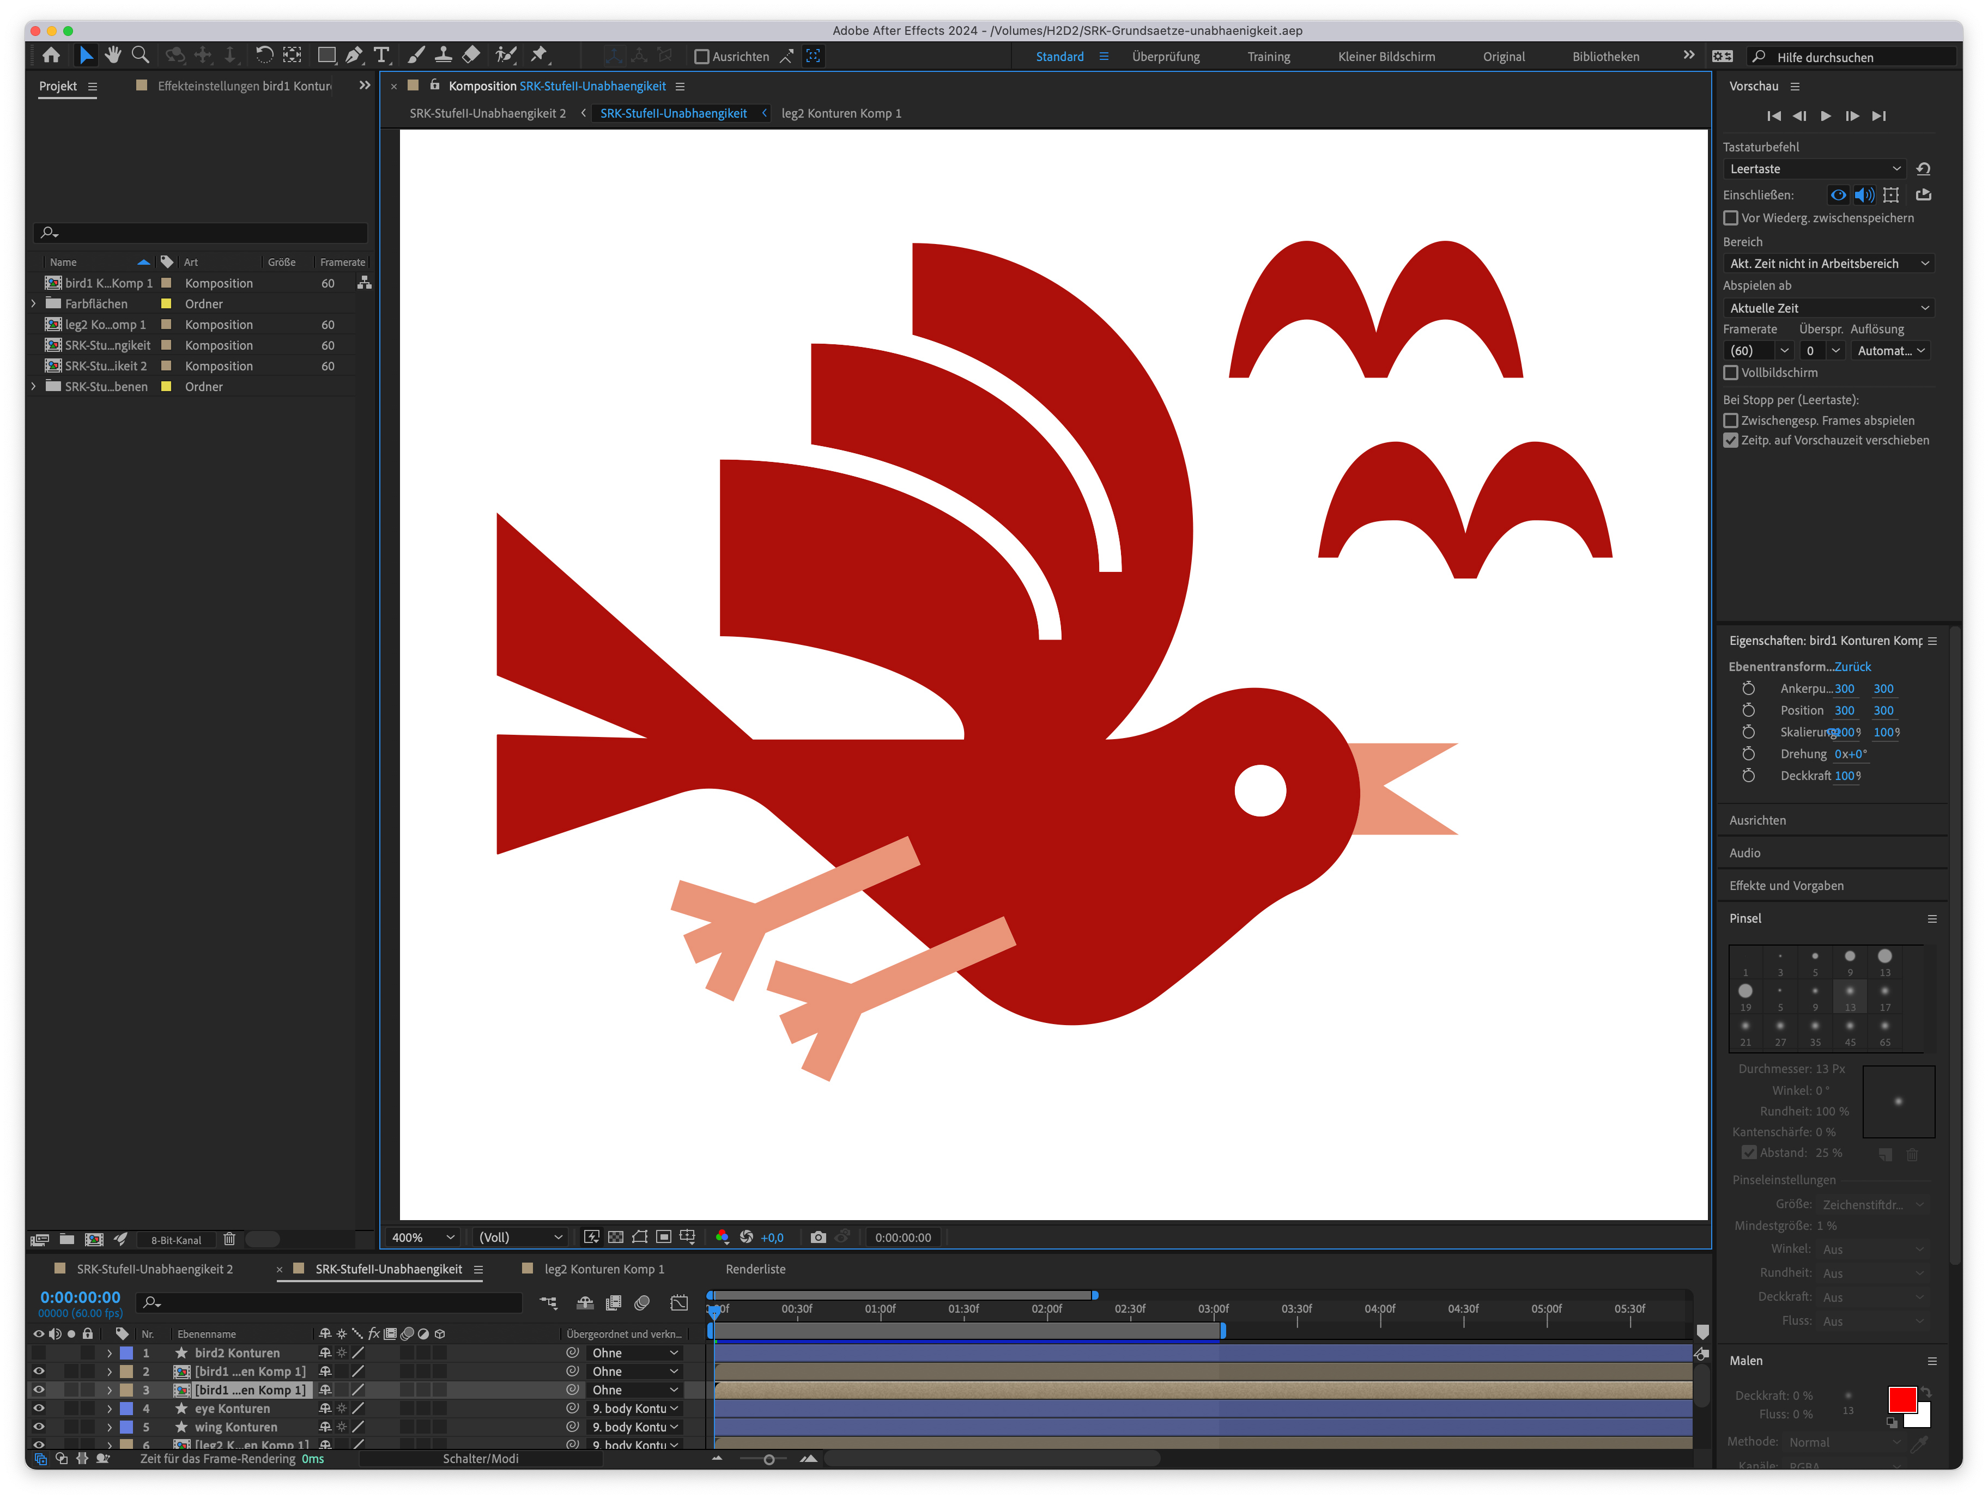Jump to last frame in Vorschau
Viewport: 1988px width, 1499px height.
1878,116
